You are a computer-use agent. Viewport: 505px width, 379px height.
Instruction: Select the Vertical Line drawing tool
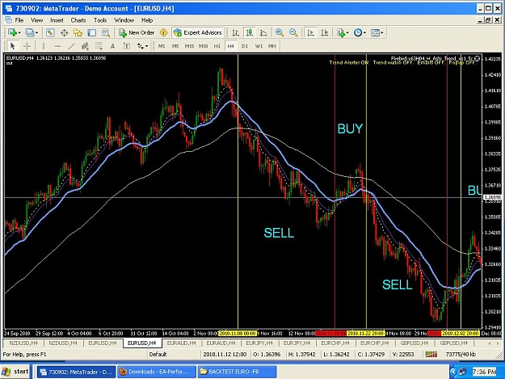click(44, 46)
